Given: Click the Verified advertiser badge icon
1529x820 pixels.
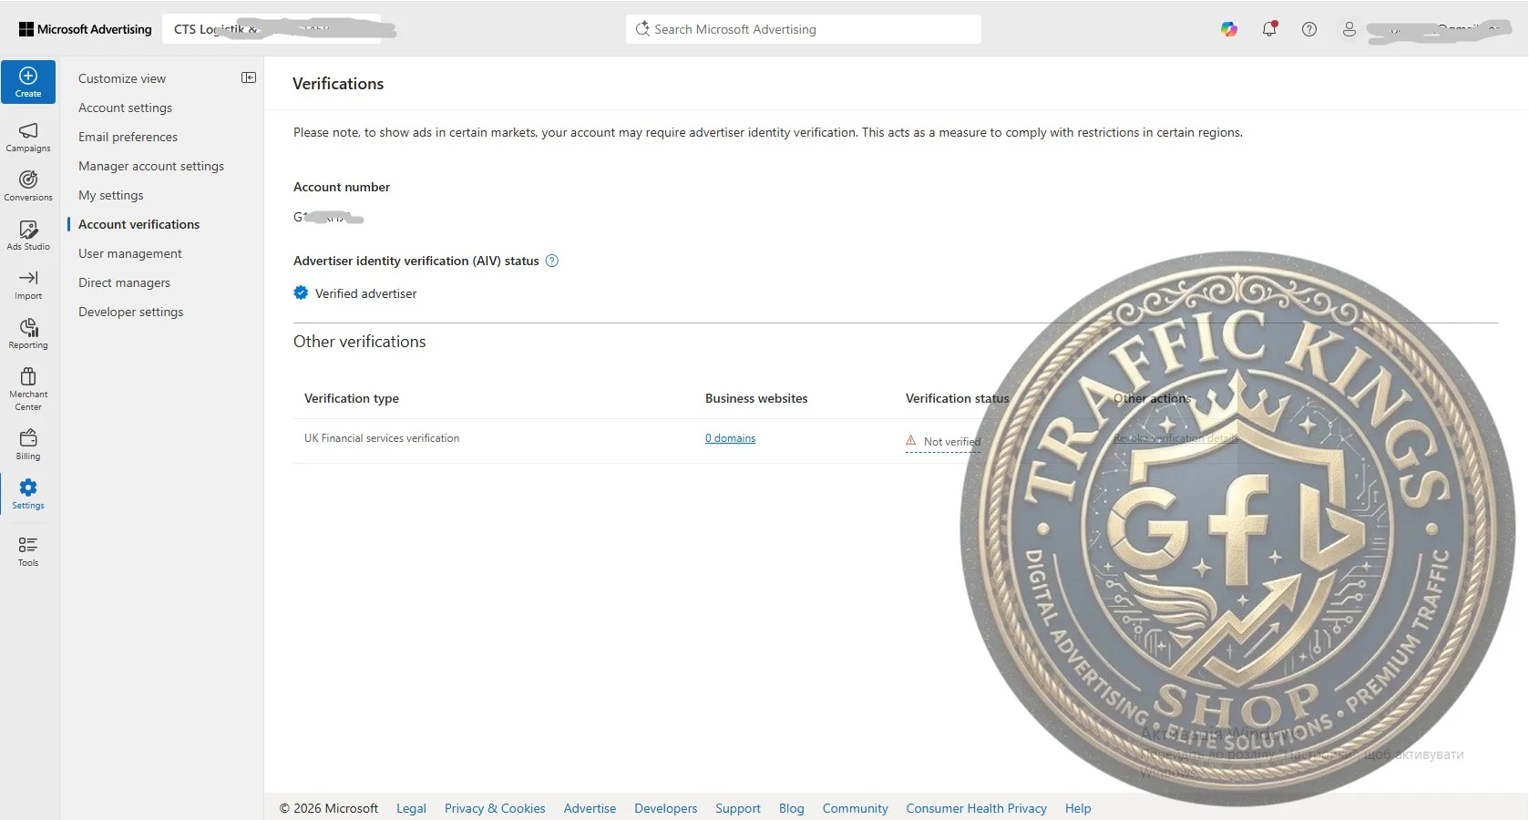Looking at the screenshot, I should tap(301, 292).
